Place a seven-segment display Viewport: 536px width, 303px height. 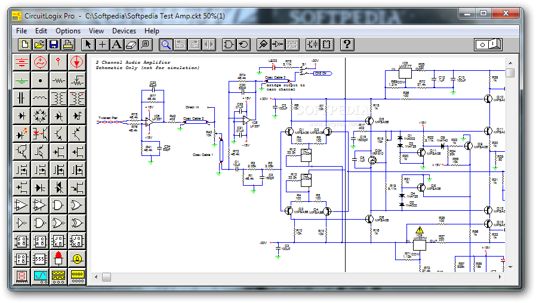point(21,276)
